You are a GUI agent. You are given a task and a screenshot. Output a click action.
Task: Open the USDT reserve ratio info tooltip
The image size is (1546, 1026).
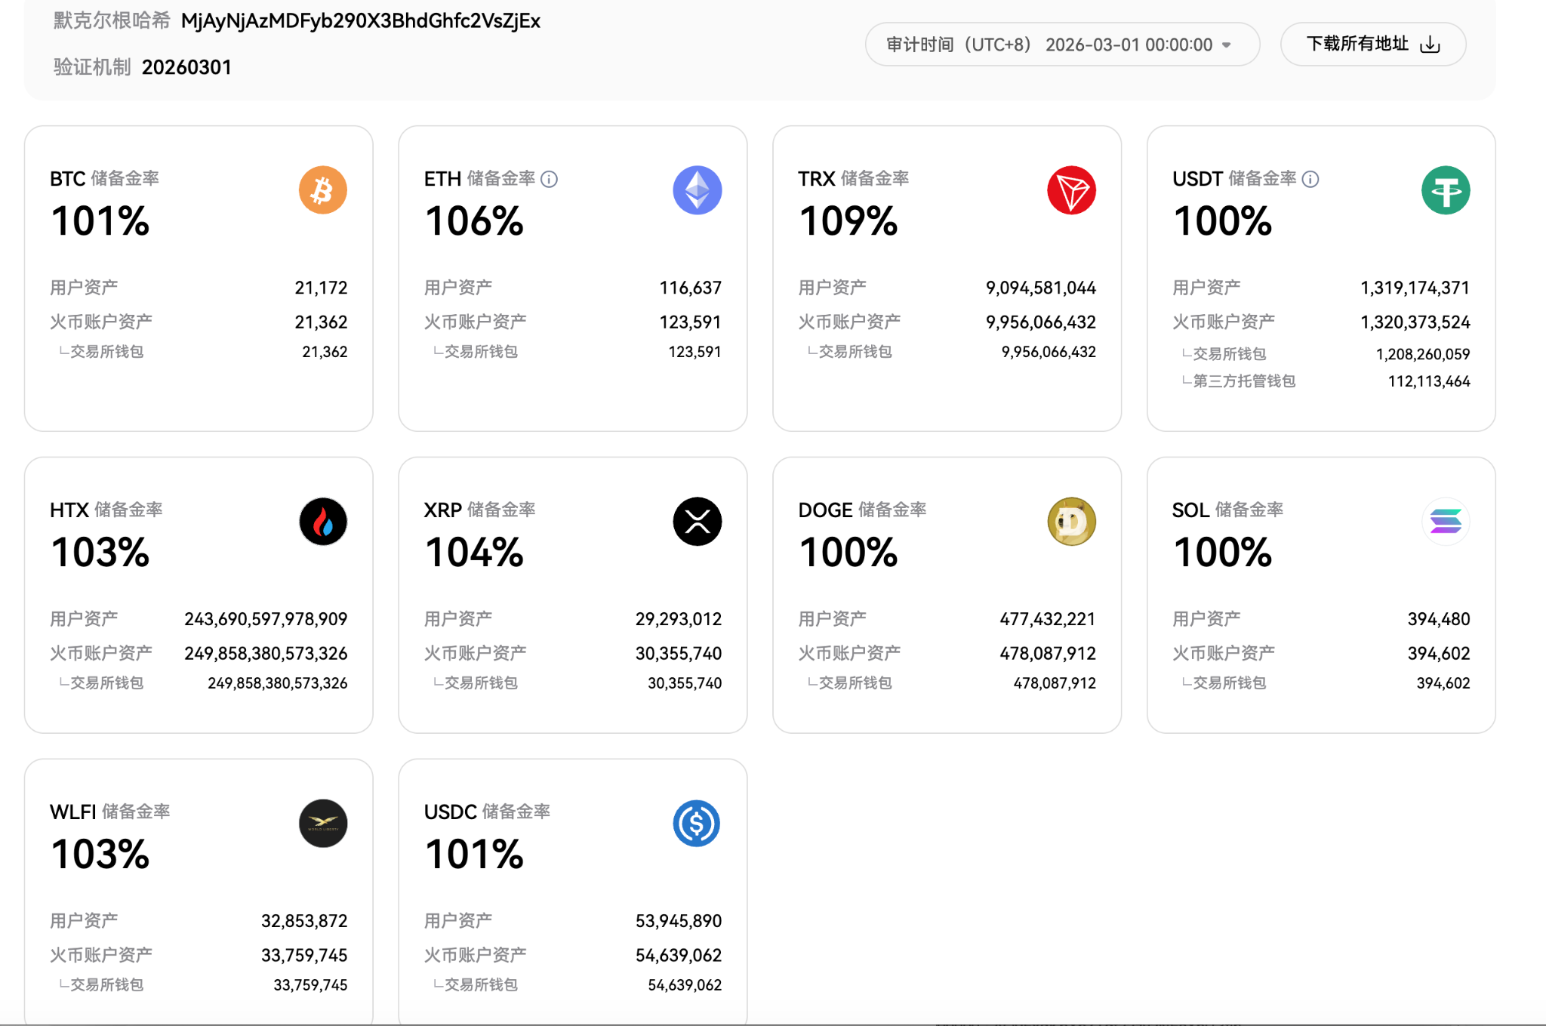pyautogui.click(x=1310, y=179)
